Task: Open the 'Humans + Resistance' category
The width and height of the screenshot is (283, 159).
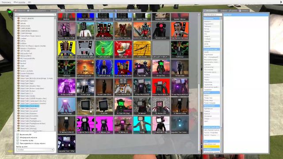Action: click(x=28, y=48)
